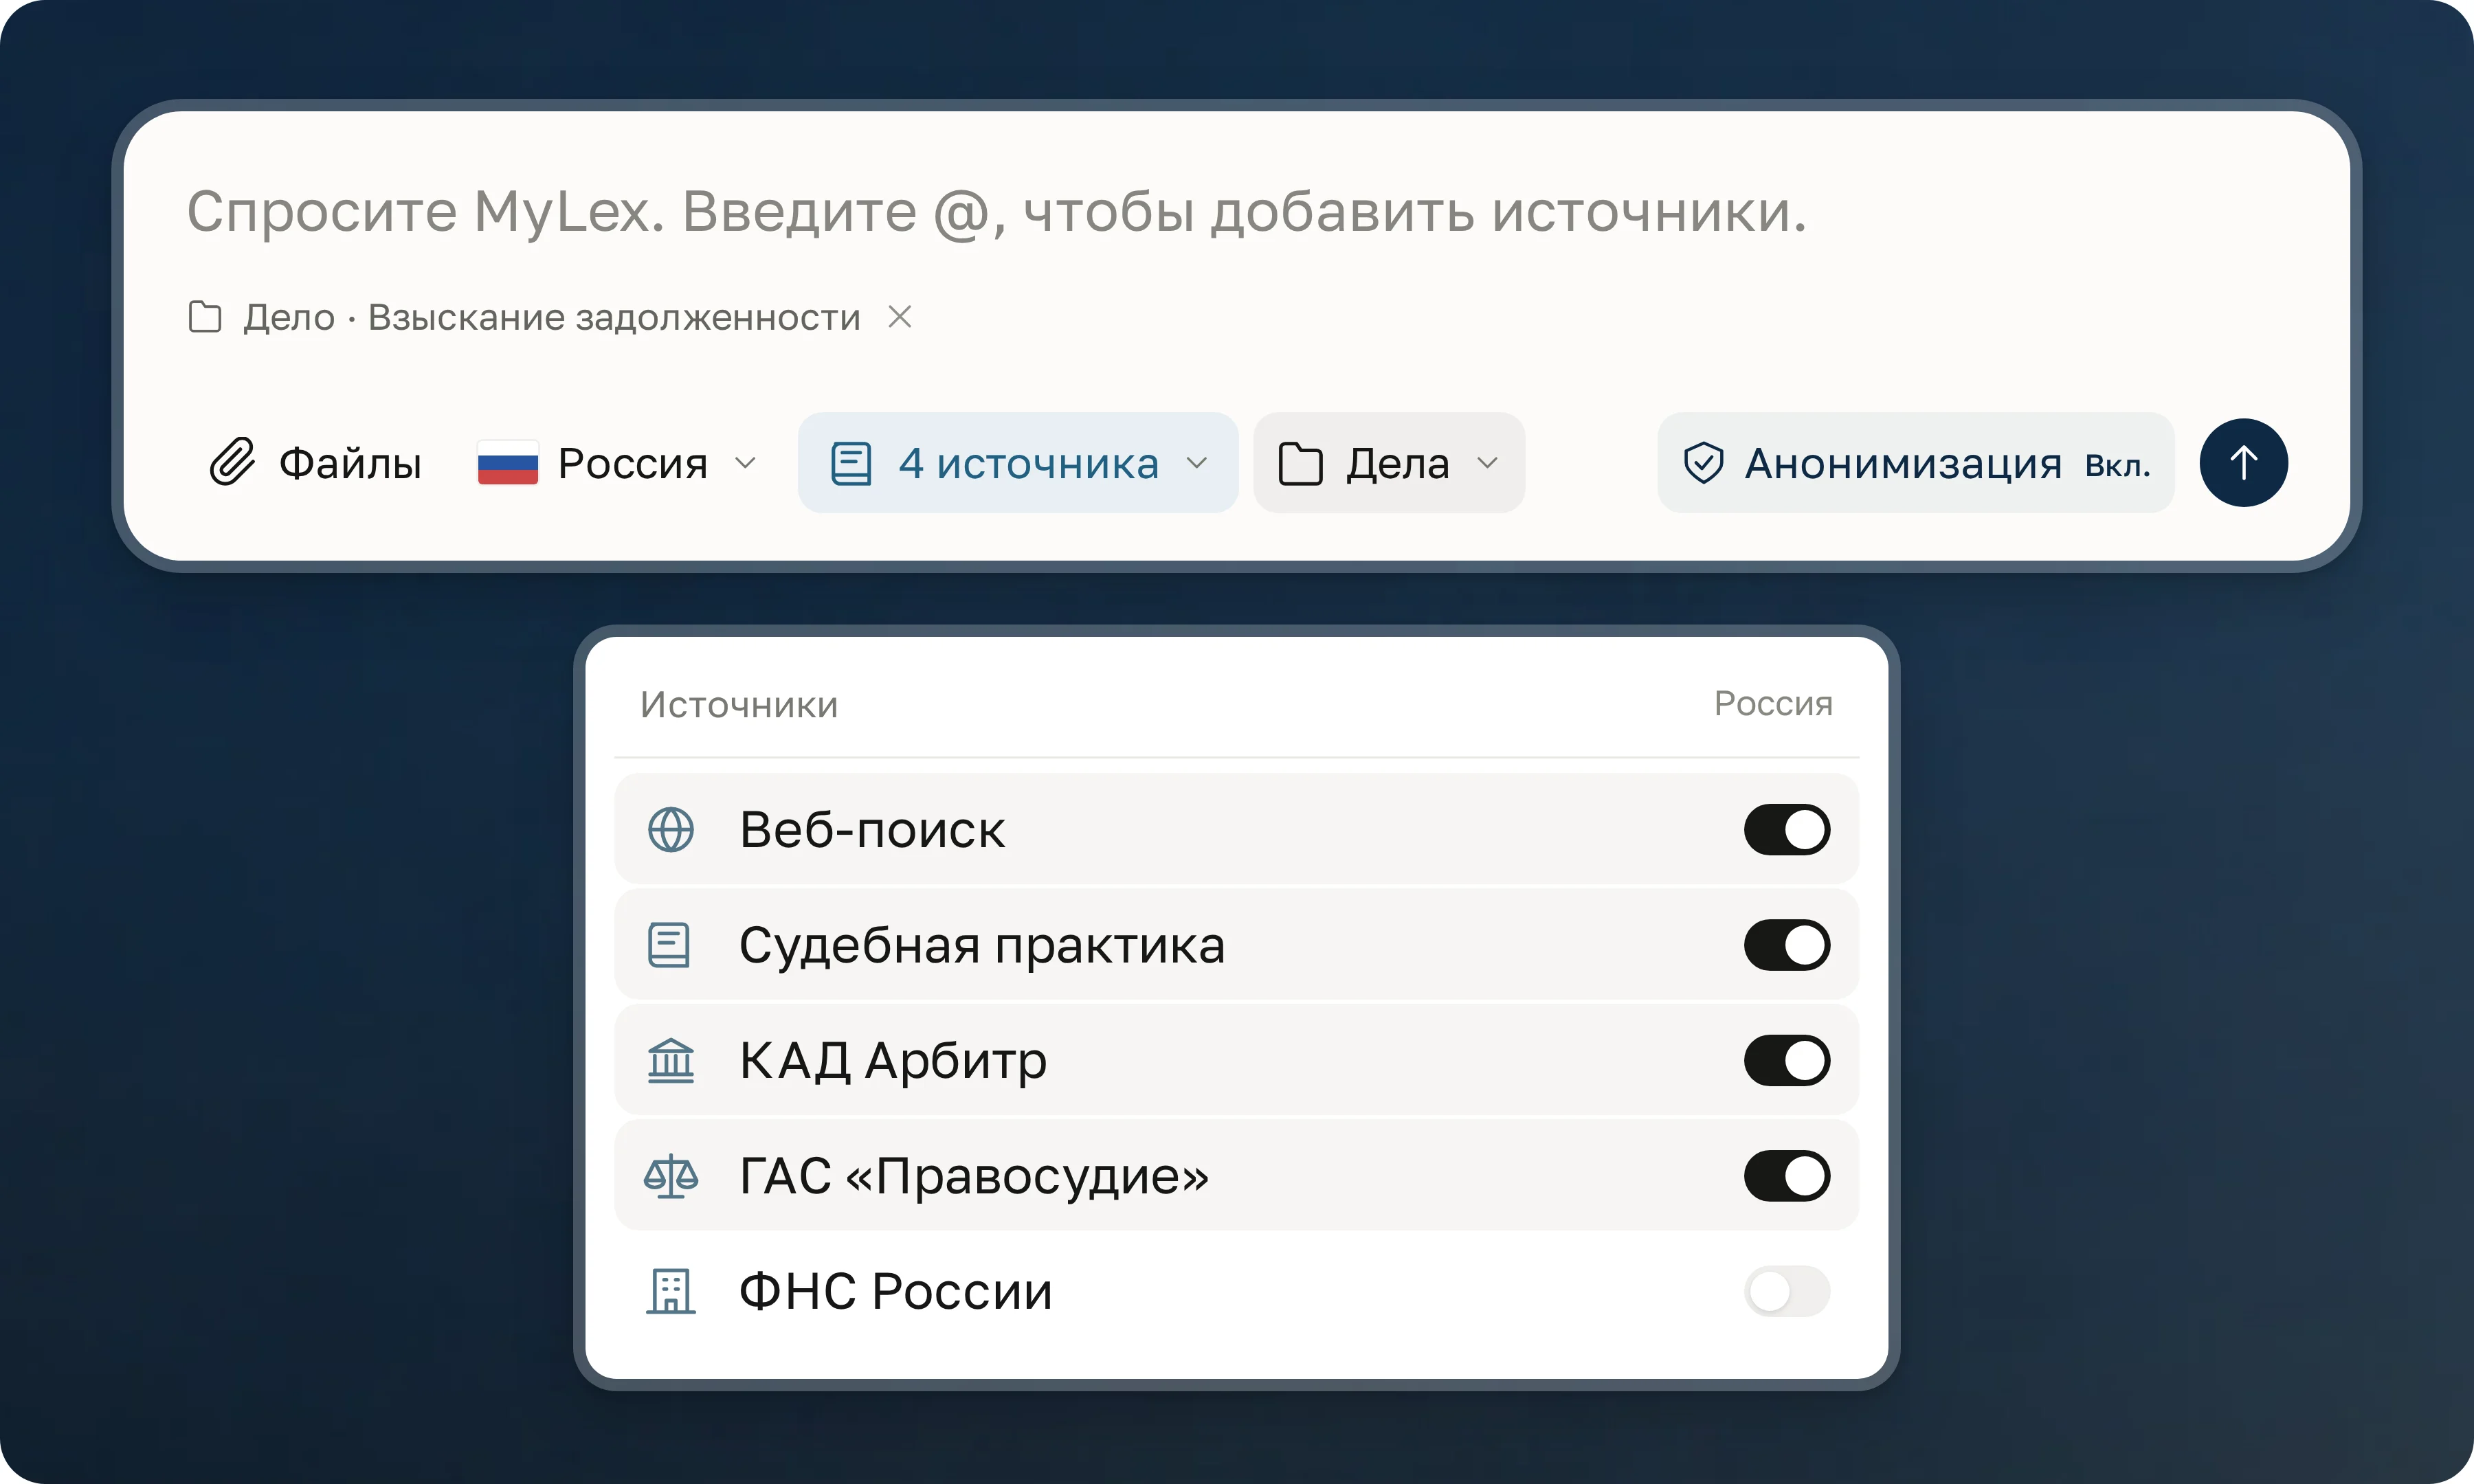
Task: Select the Судебная практика row label
Action: click(x=982, y=946)
